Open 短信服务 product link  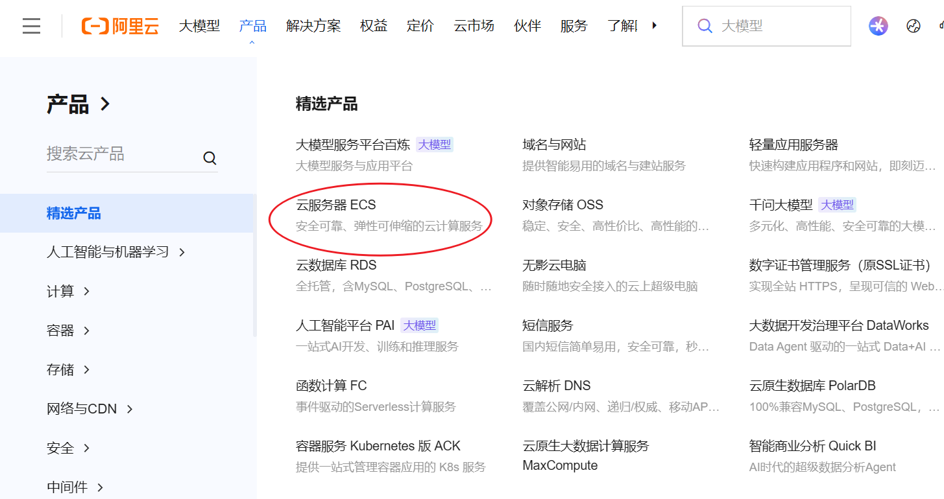coord(548,325)
